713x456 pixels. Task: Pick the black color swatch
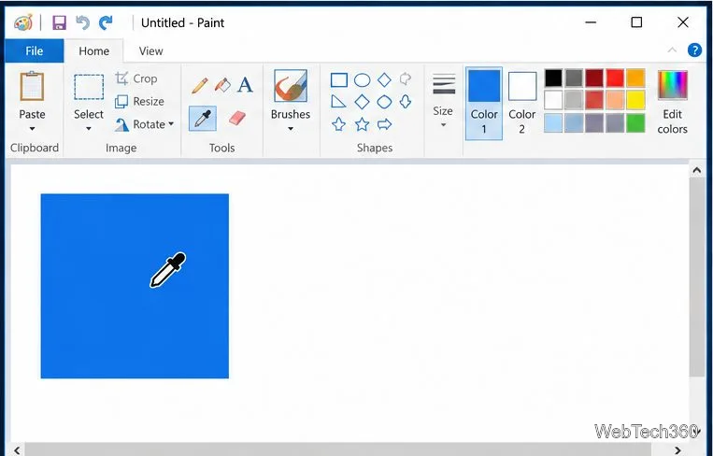click(553, 78)
